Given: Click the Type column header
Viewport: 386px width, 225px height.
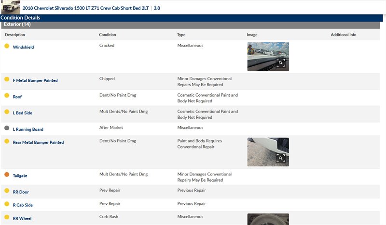Looking at the screenshot, I should [x=181, y=35].
